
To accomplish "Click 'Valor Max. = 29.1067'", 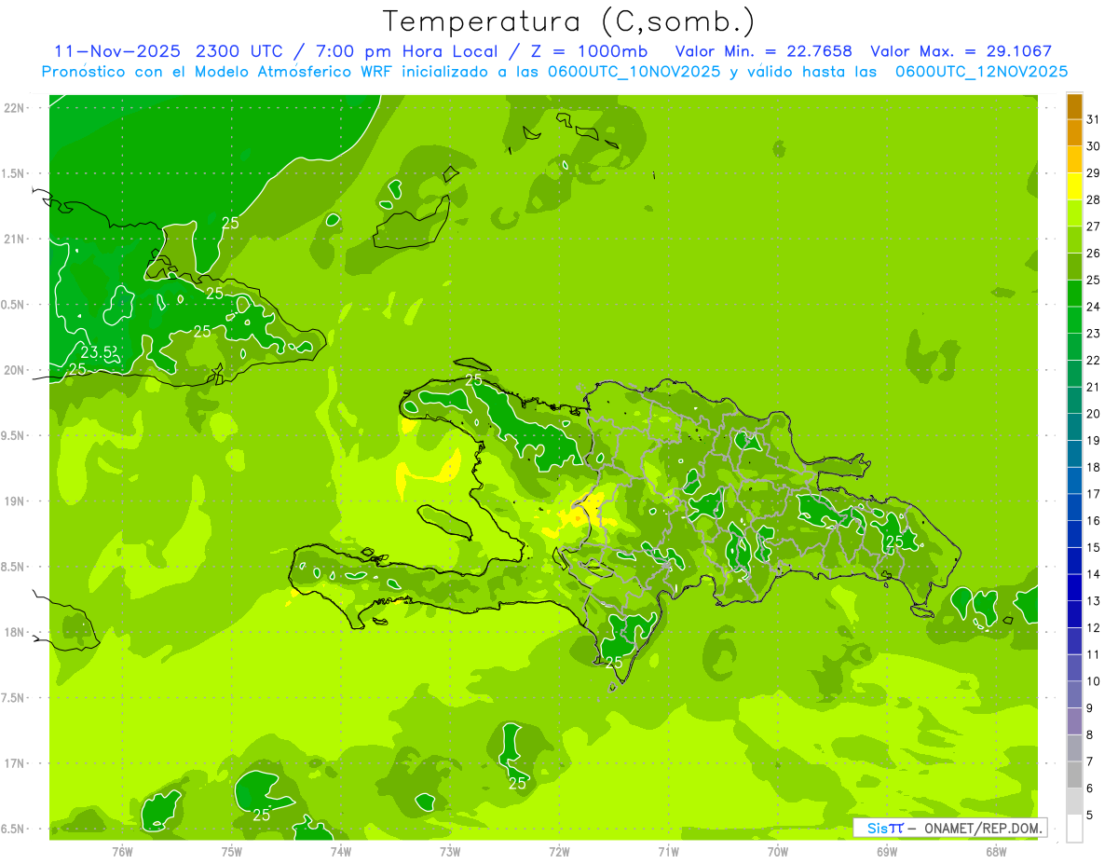I will 961,51.
